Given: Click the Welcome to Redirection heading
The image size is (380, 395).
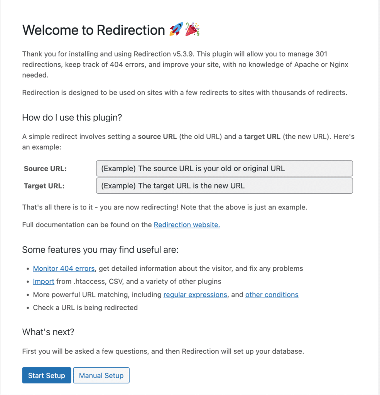Looking at the screenshot, I should click(94, 30).
